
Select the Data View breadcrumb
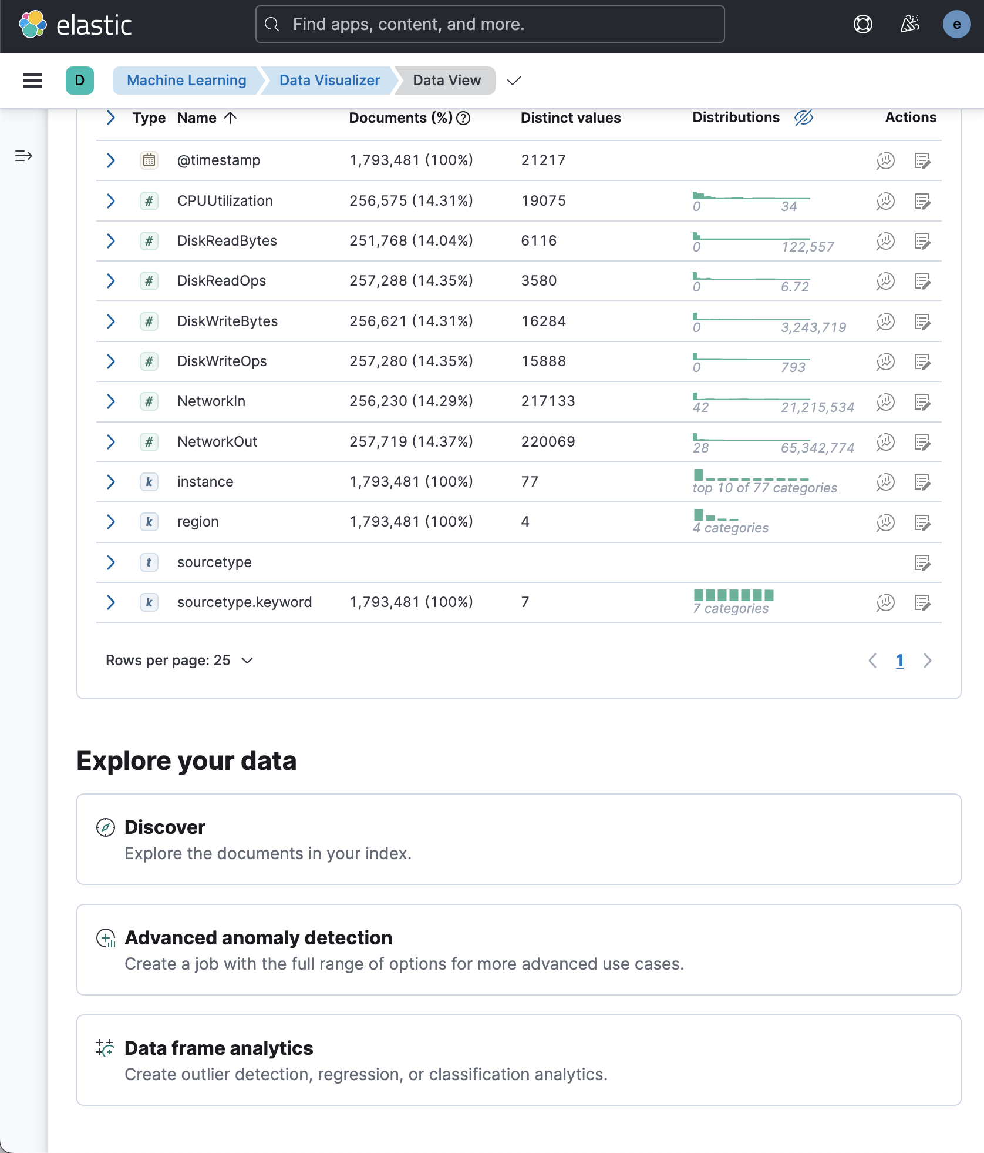[x=447, y=81]
